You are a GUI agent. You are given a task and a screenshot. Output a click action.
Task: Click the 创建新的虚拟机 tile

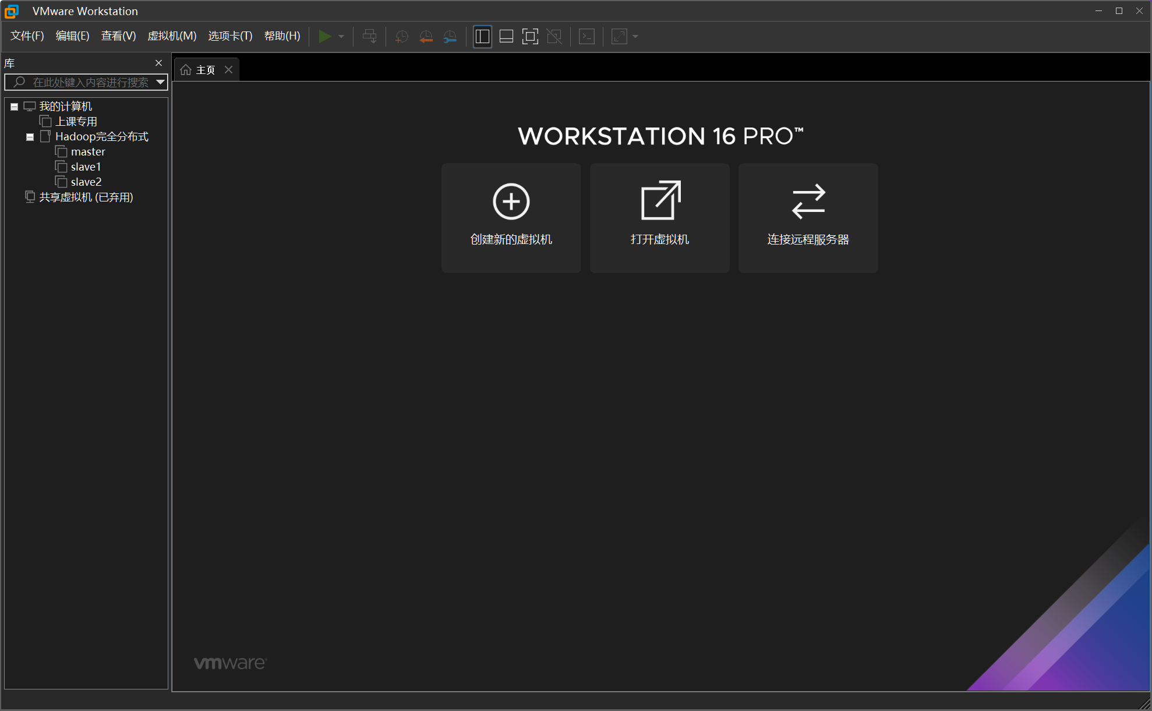(511, 218)
